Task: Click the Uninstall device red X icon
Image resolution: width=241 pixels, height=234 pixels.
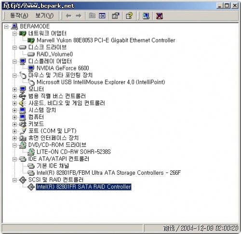Action: click(159, 16)
